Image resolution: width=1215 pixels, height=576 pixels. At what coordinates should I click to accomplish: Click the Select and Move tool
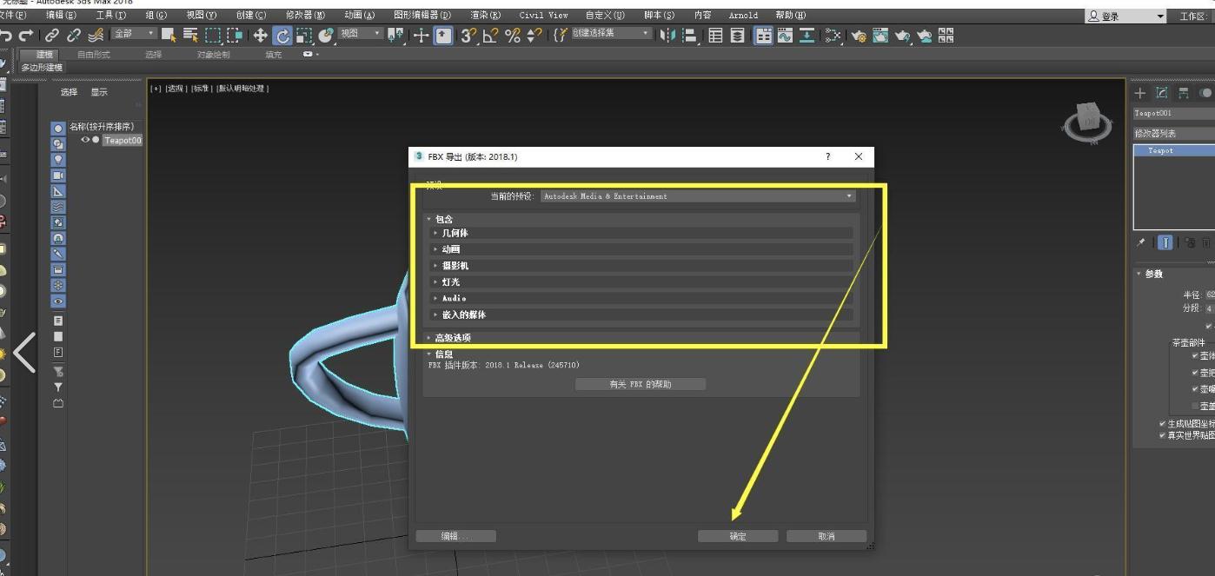260,36
